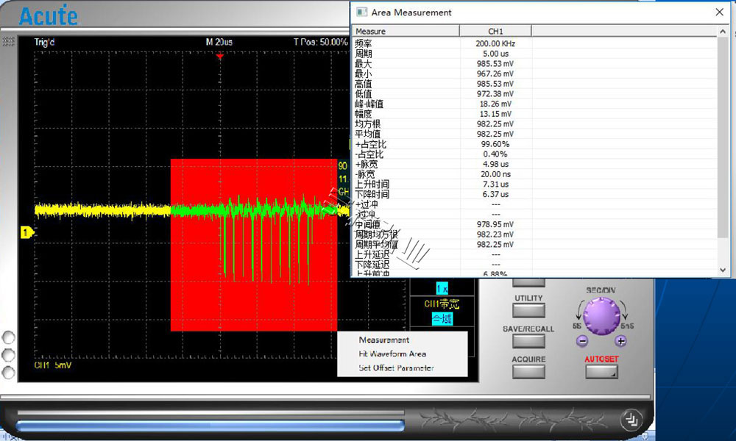
Task: Close the Area Measurement window
Action: click(719, 12)
